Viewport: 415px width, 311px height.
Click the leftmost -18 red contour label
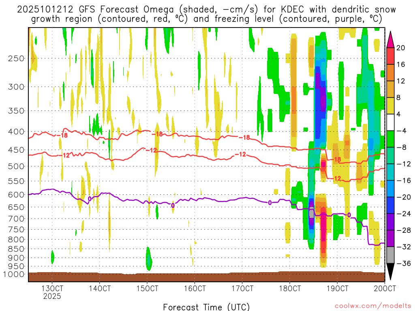point(62,135)
